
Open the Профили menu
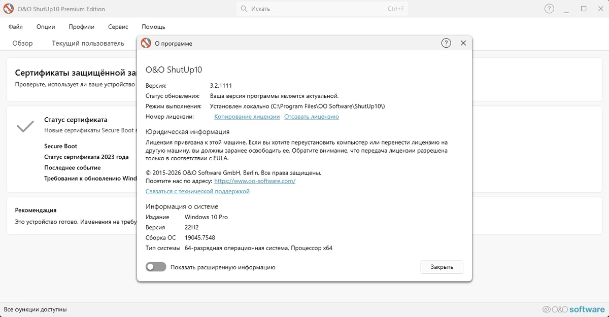[82, 27]
